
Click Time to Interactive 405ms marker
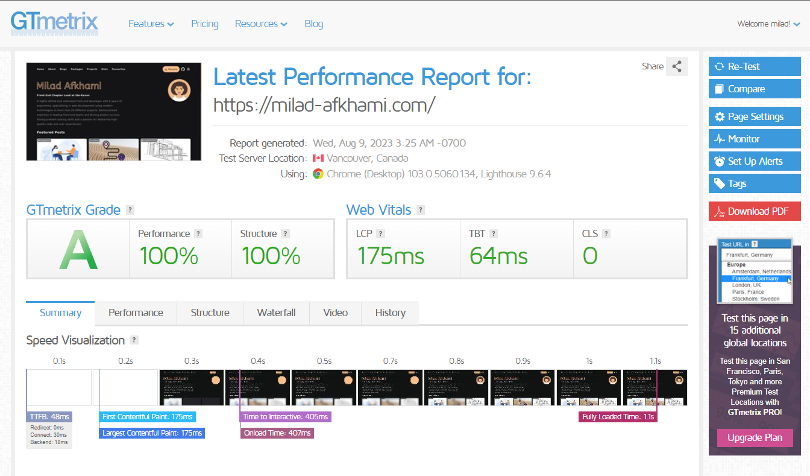(x=286, y=416)
